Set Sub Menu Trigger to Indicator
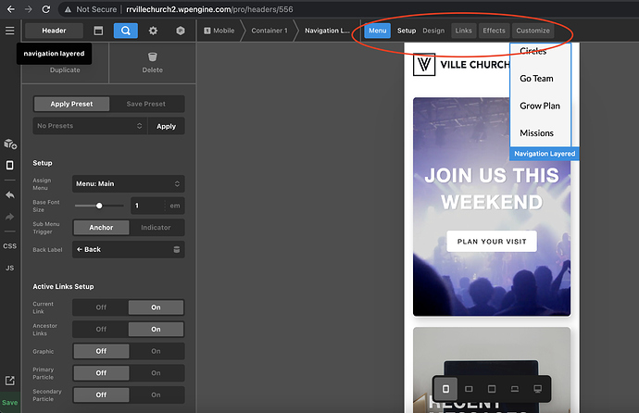The image size is (639, 413). pyautogui.click(x=156, y=227)
